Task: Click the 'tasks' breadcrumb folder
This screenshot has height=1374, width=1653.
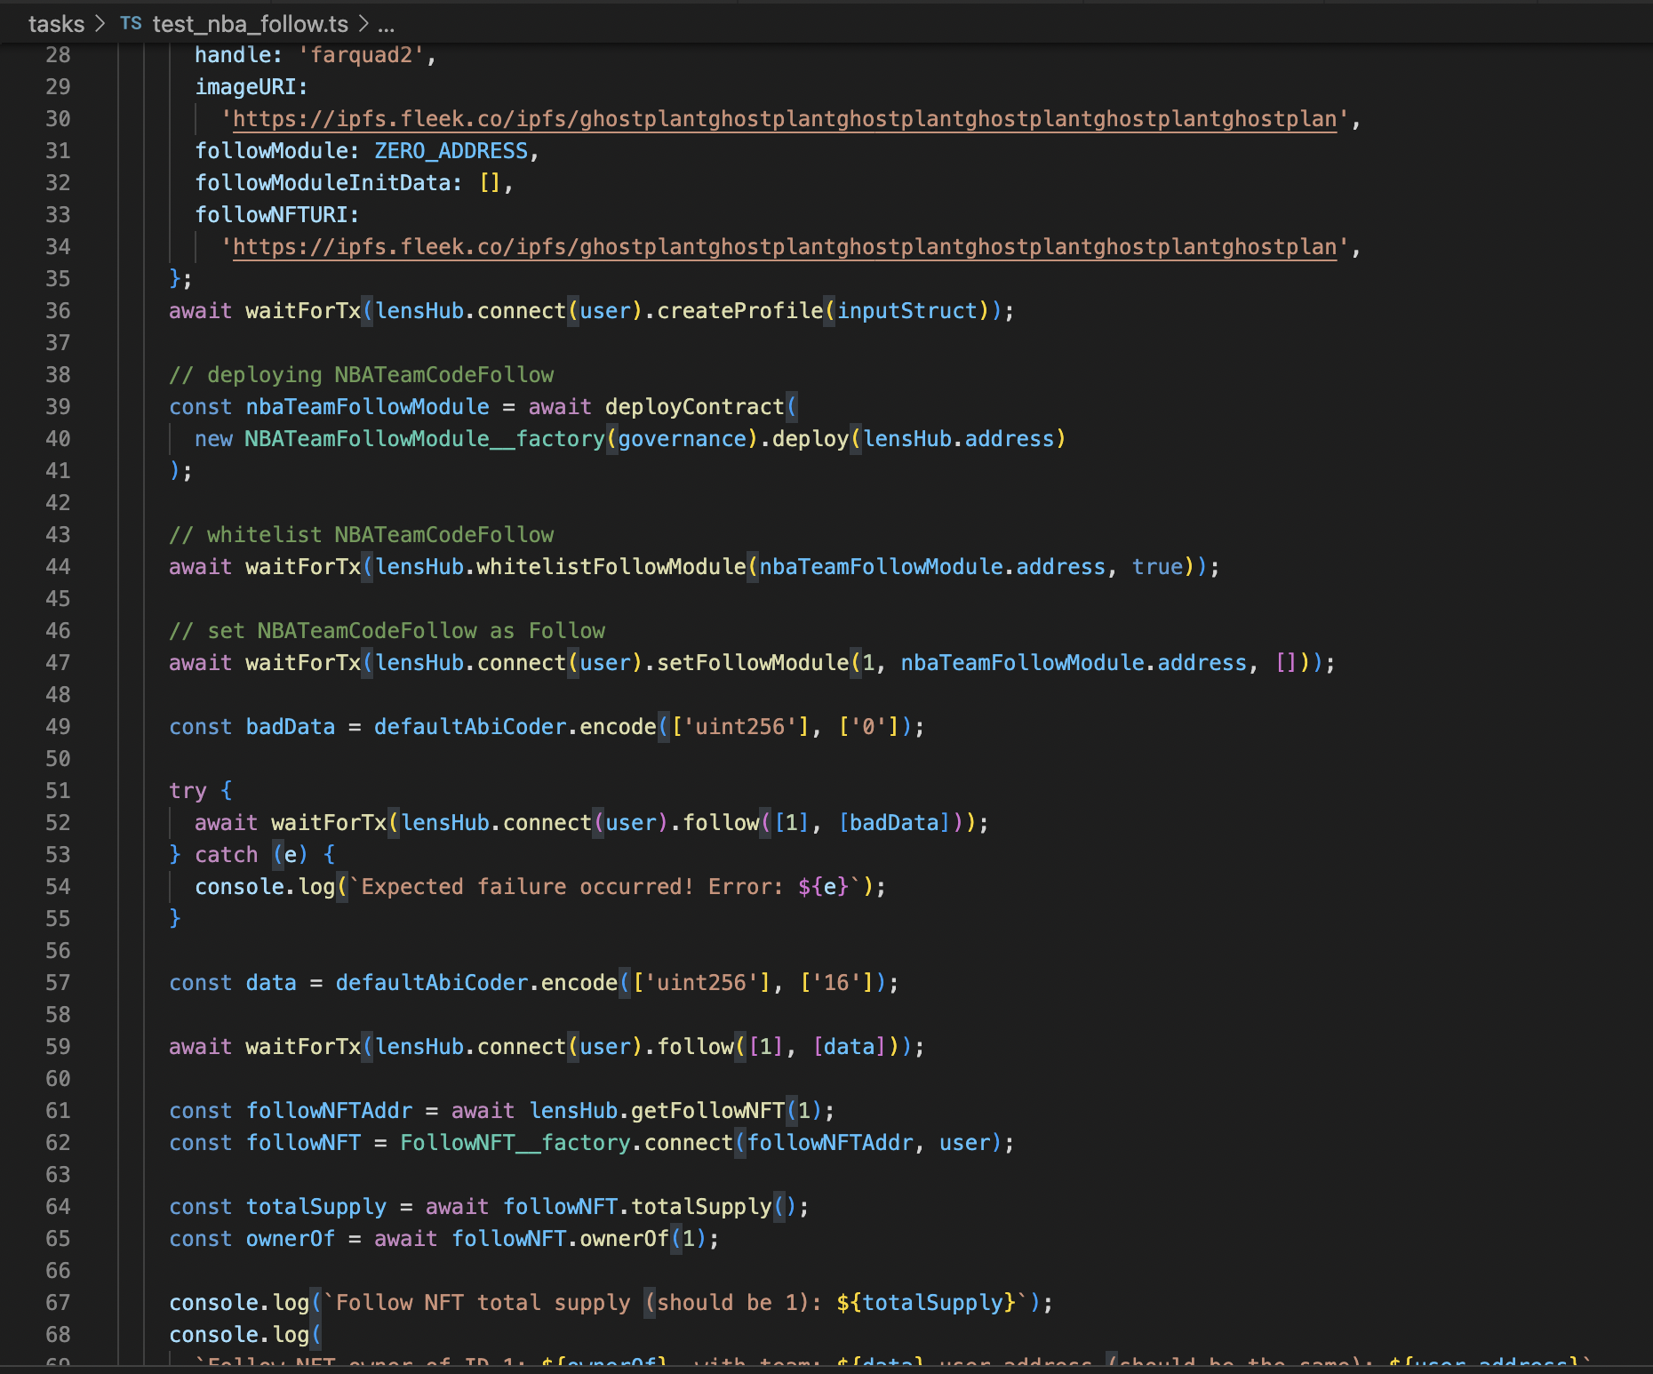Action: [x=56, y=24]
